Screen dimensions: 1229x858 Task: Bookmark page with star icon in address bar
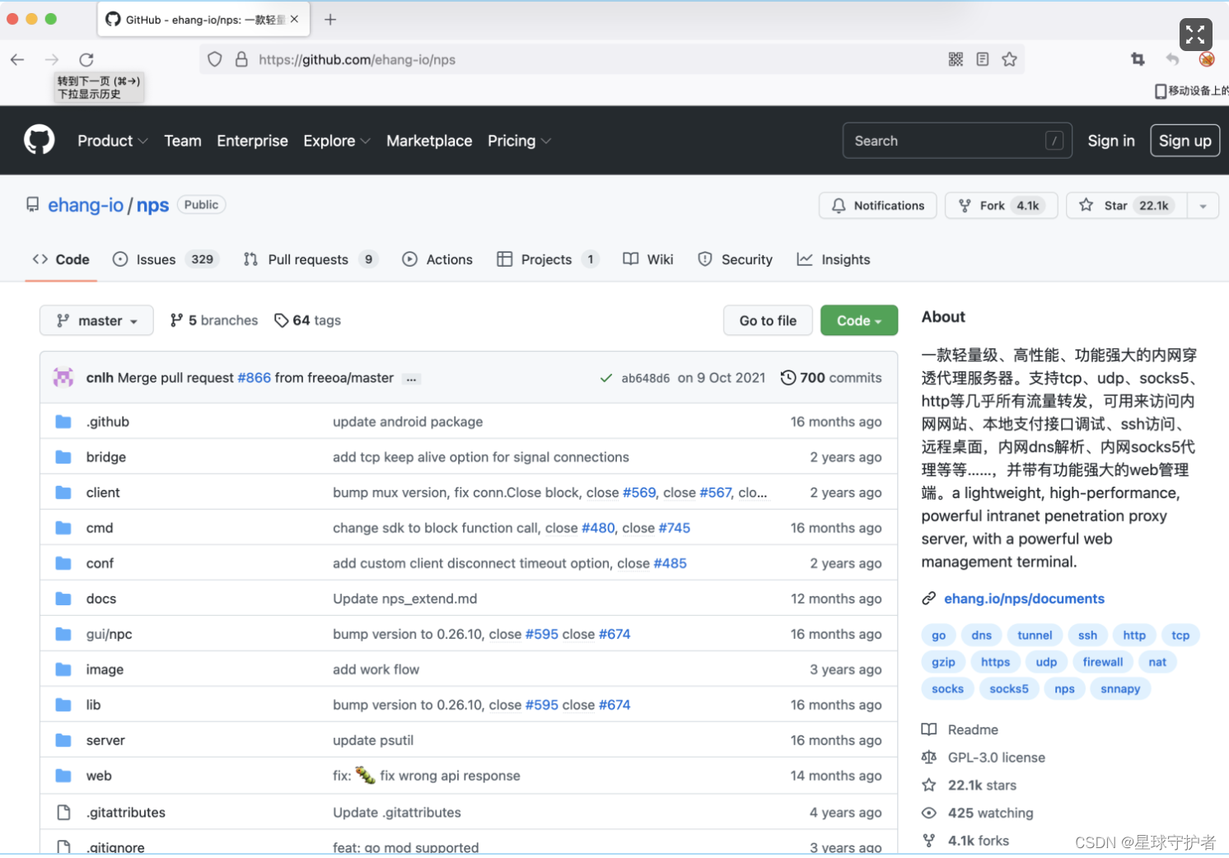click(x=1009, y=59)
